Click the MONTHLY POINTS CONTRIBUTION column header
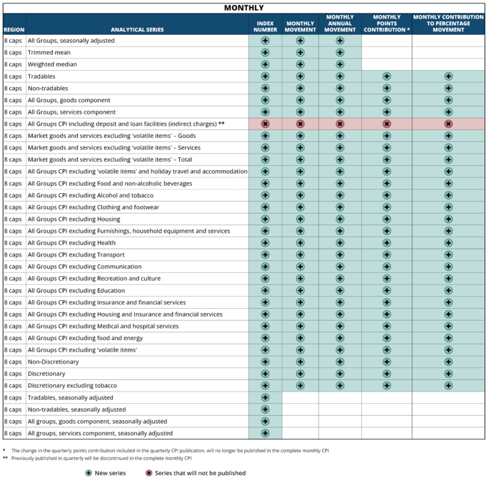490x478 pixels. click(386, 24)
